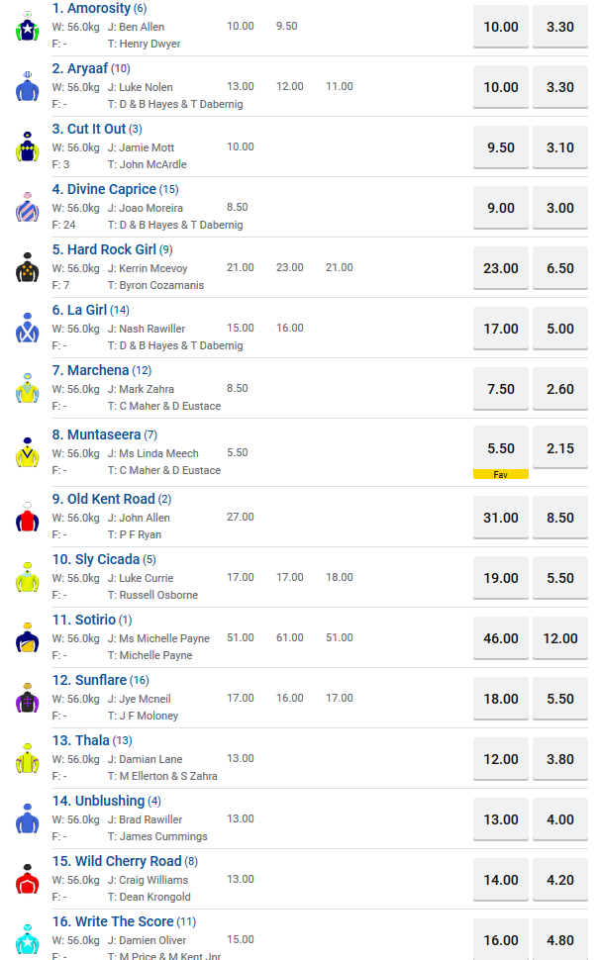This screenshot has width=598, height=960.
Task: Click Wild Cherry Road's red silks icon
Action: (x=27, y=879)
